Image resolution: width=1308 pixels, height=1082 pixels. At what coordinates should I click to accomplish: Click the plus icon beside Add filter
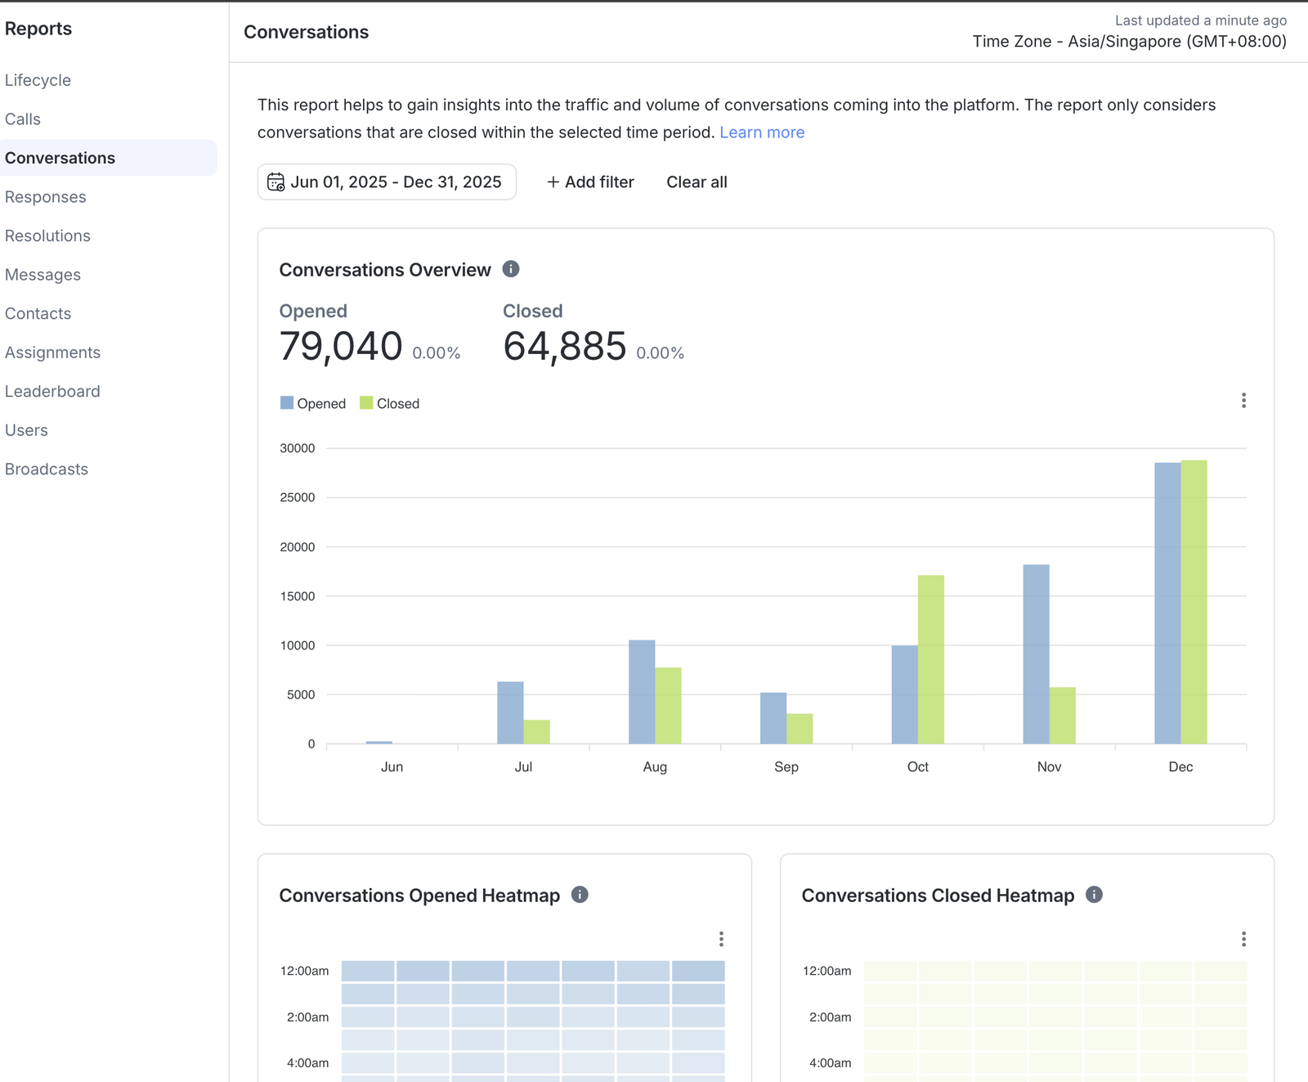[x=553, y=182]
